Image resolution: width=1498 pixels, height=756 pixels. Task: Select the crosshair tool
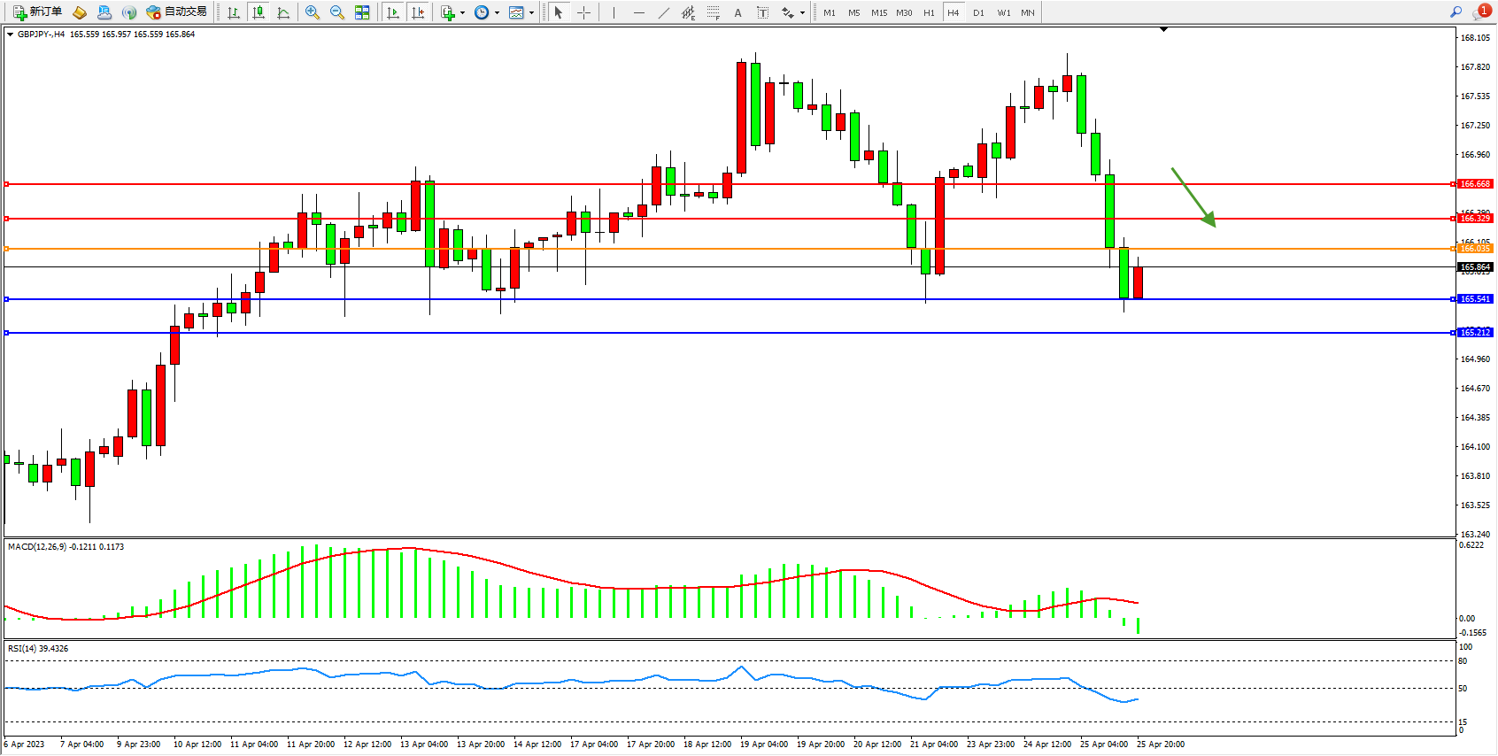pos(583,12)
